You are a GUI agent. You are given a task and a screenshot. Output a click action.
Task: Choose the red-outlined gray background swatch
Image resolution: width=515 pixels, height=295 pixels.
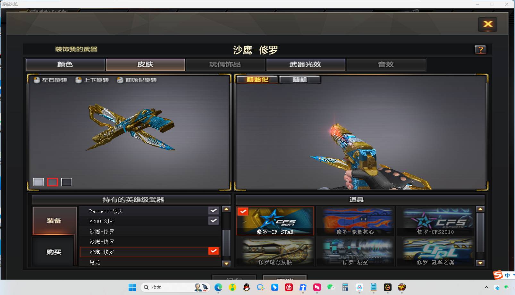[x=53, y=182]
